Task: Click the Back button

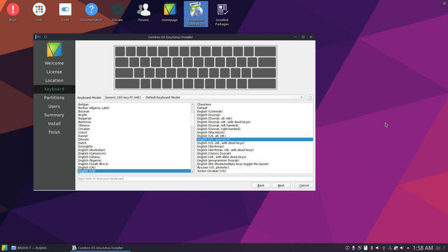Action: (x=261, y=185)
